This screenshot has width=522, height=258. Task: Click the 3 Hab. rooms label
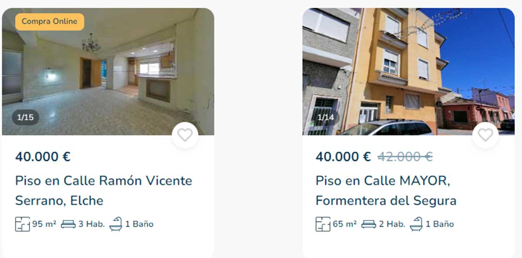point(91,224)
